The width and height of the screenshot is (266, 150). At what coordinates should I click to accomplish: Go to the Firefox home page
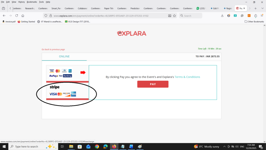pos(23,16)
